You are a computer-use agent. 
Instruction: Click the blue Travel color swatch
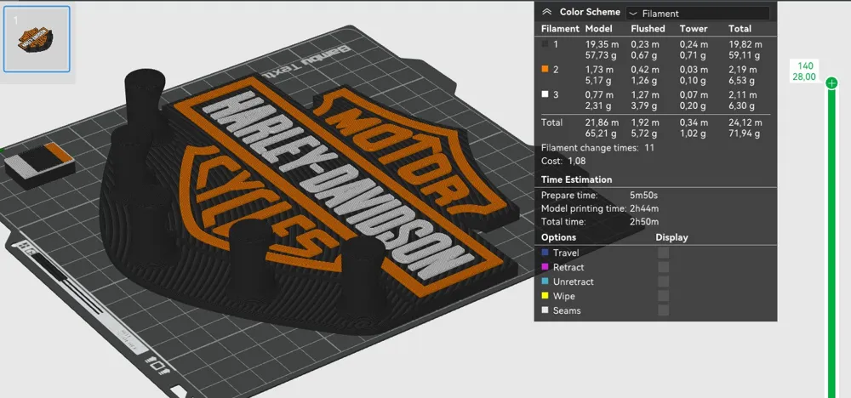tap(545, 253)
